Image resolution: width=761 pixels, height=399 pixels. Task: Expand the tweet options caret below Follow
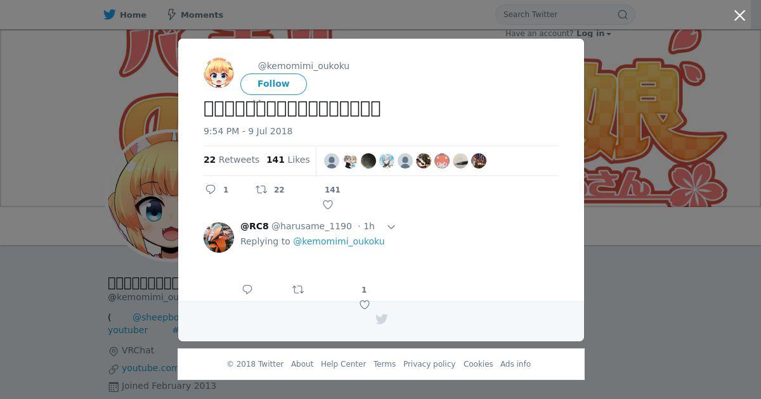257,101
